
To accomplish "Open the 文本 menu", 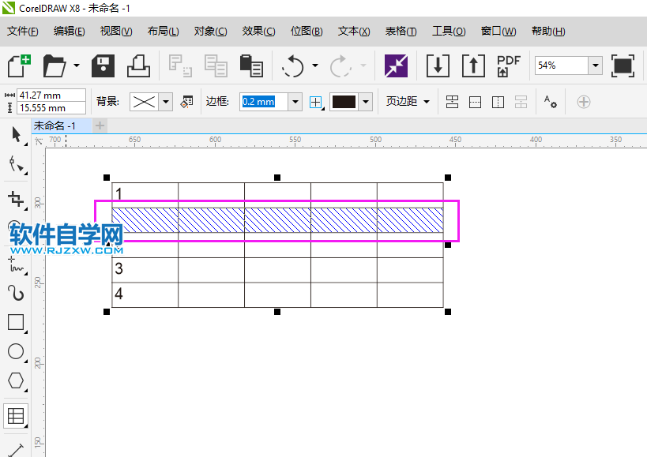I will tap(354, 32).
